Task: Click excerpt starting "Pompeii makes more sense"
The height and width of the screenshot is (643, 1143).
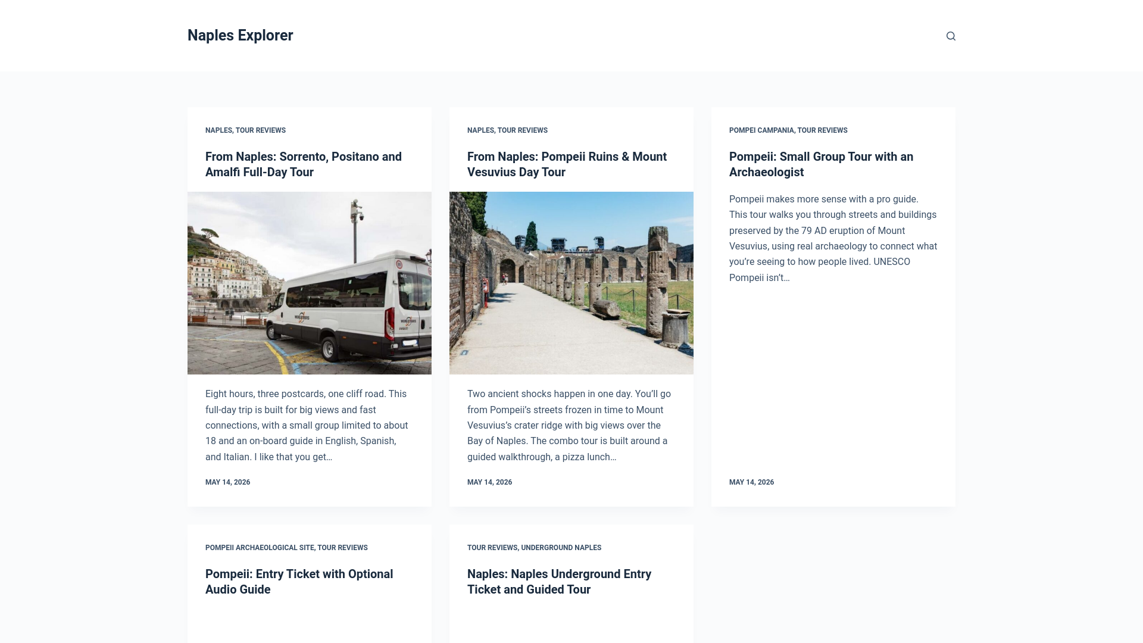Action: coord(833,238)
